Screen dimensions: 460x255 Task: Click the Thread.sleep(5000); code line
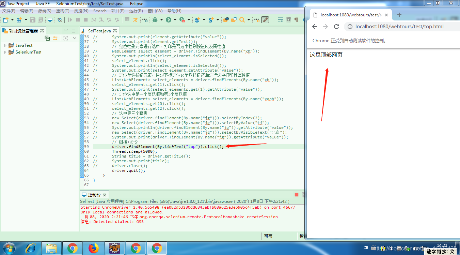pyautogui.click(x=134, y=151)
